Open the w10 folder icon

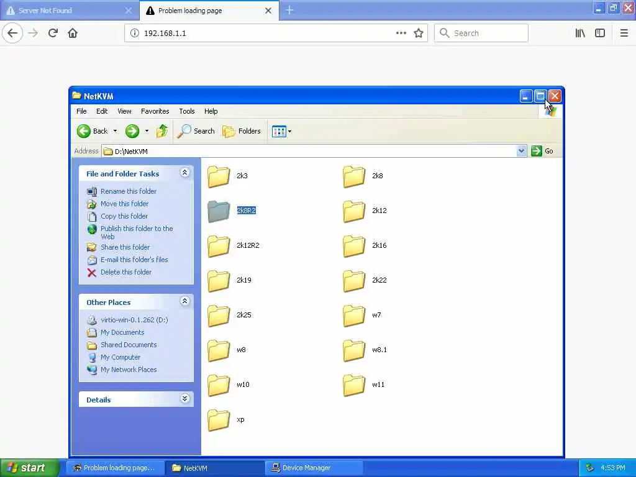click(x=219, y=385)
